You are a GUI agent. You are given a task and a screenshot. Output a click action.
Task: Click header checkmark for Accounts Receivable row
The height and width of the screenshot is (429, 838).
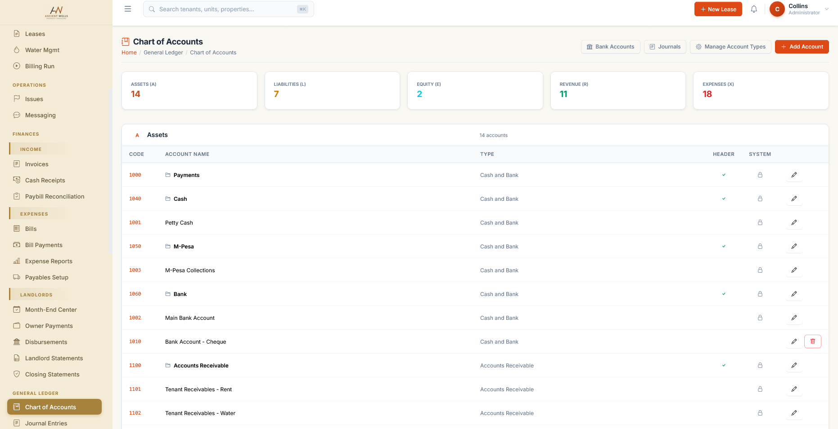tap(724, 365)
